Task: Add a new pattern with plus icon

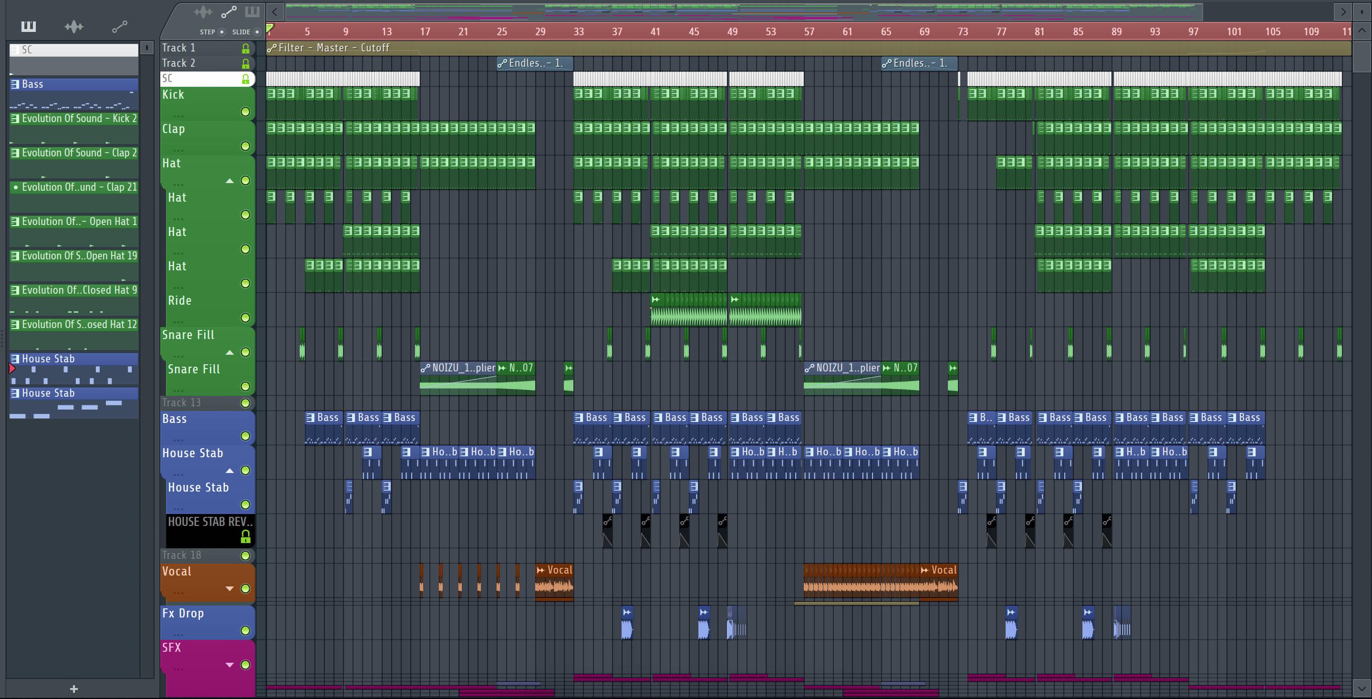Action: click(74, 689)
